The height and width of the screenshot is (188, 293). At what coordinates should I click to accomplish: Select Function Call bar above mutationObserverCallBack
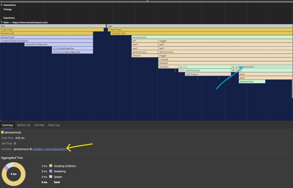(x=47, y=33)
